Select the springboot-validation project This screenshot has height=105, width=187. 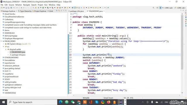pyautogui.click(x=13, y=85)
